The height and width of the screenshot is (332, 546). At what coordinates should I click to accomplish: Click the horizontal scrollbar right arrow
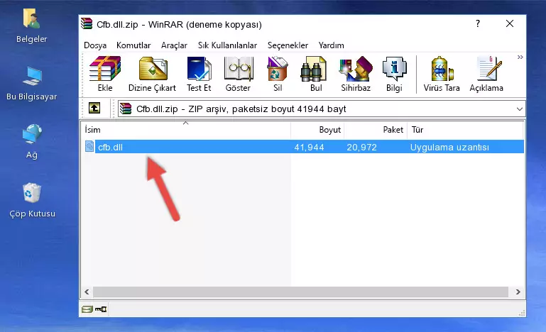518,292
